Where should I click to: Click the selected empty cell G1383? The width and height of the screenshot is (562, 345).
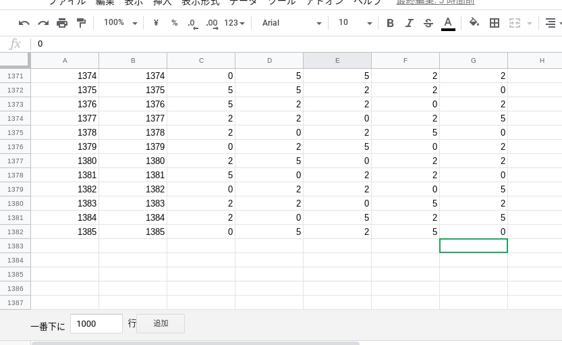click(x=474, y=246)
